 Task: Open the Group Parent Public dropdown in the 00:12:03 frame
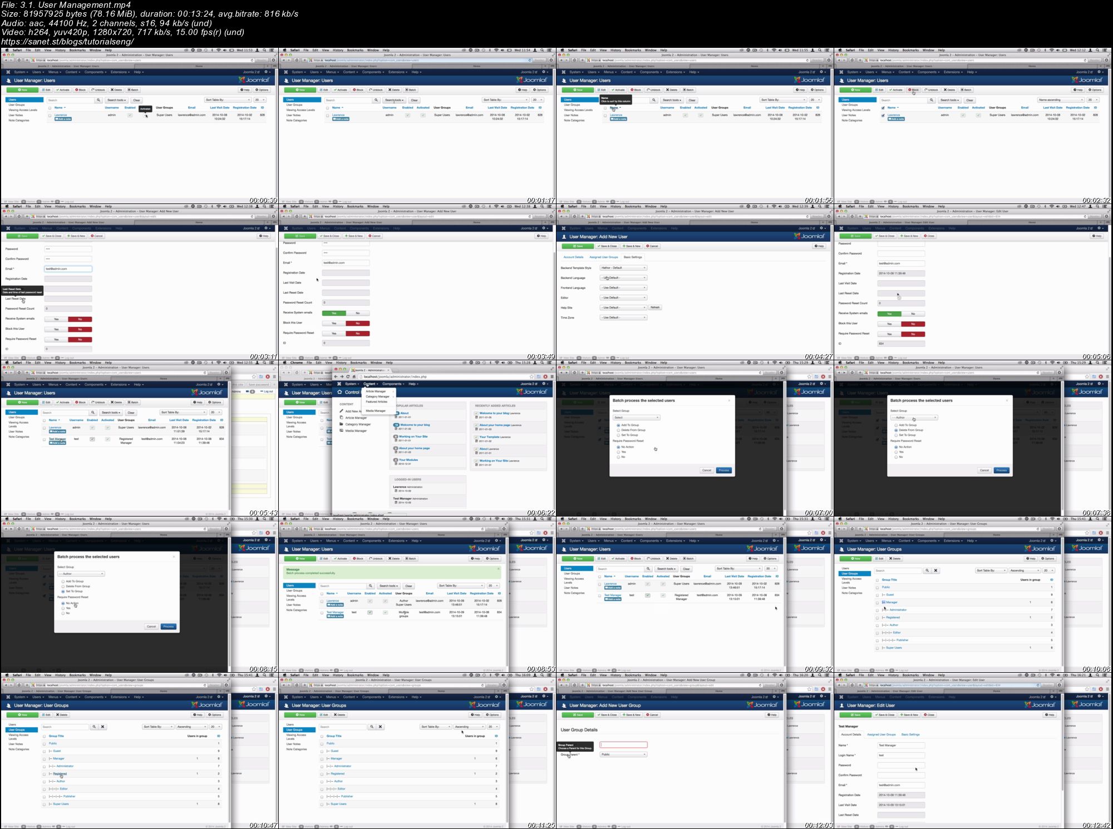pyautogui.click(x=623, y=754)
